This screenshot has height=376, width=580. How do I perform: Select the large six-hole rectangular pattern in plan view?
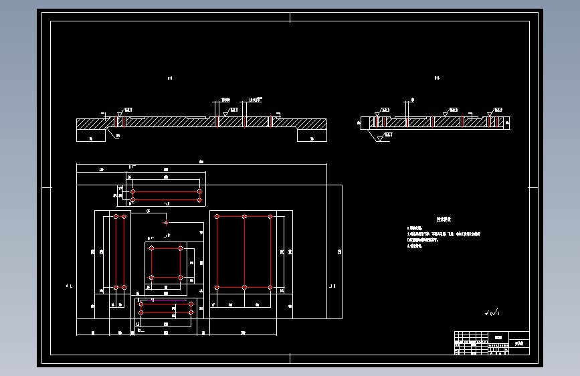pyautogui.click(x=244, y=252)
